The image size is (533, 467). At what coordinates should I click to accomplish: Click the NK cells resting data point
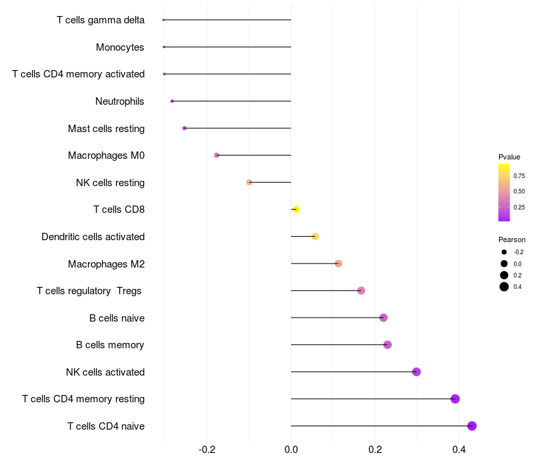pyautogui.click(x=249, y=182)
